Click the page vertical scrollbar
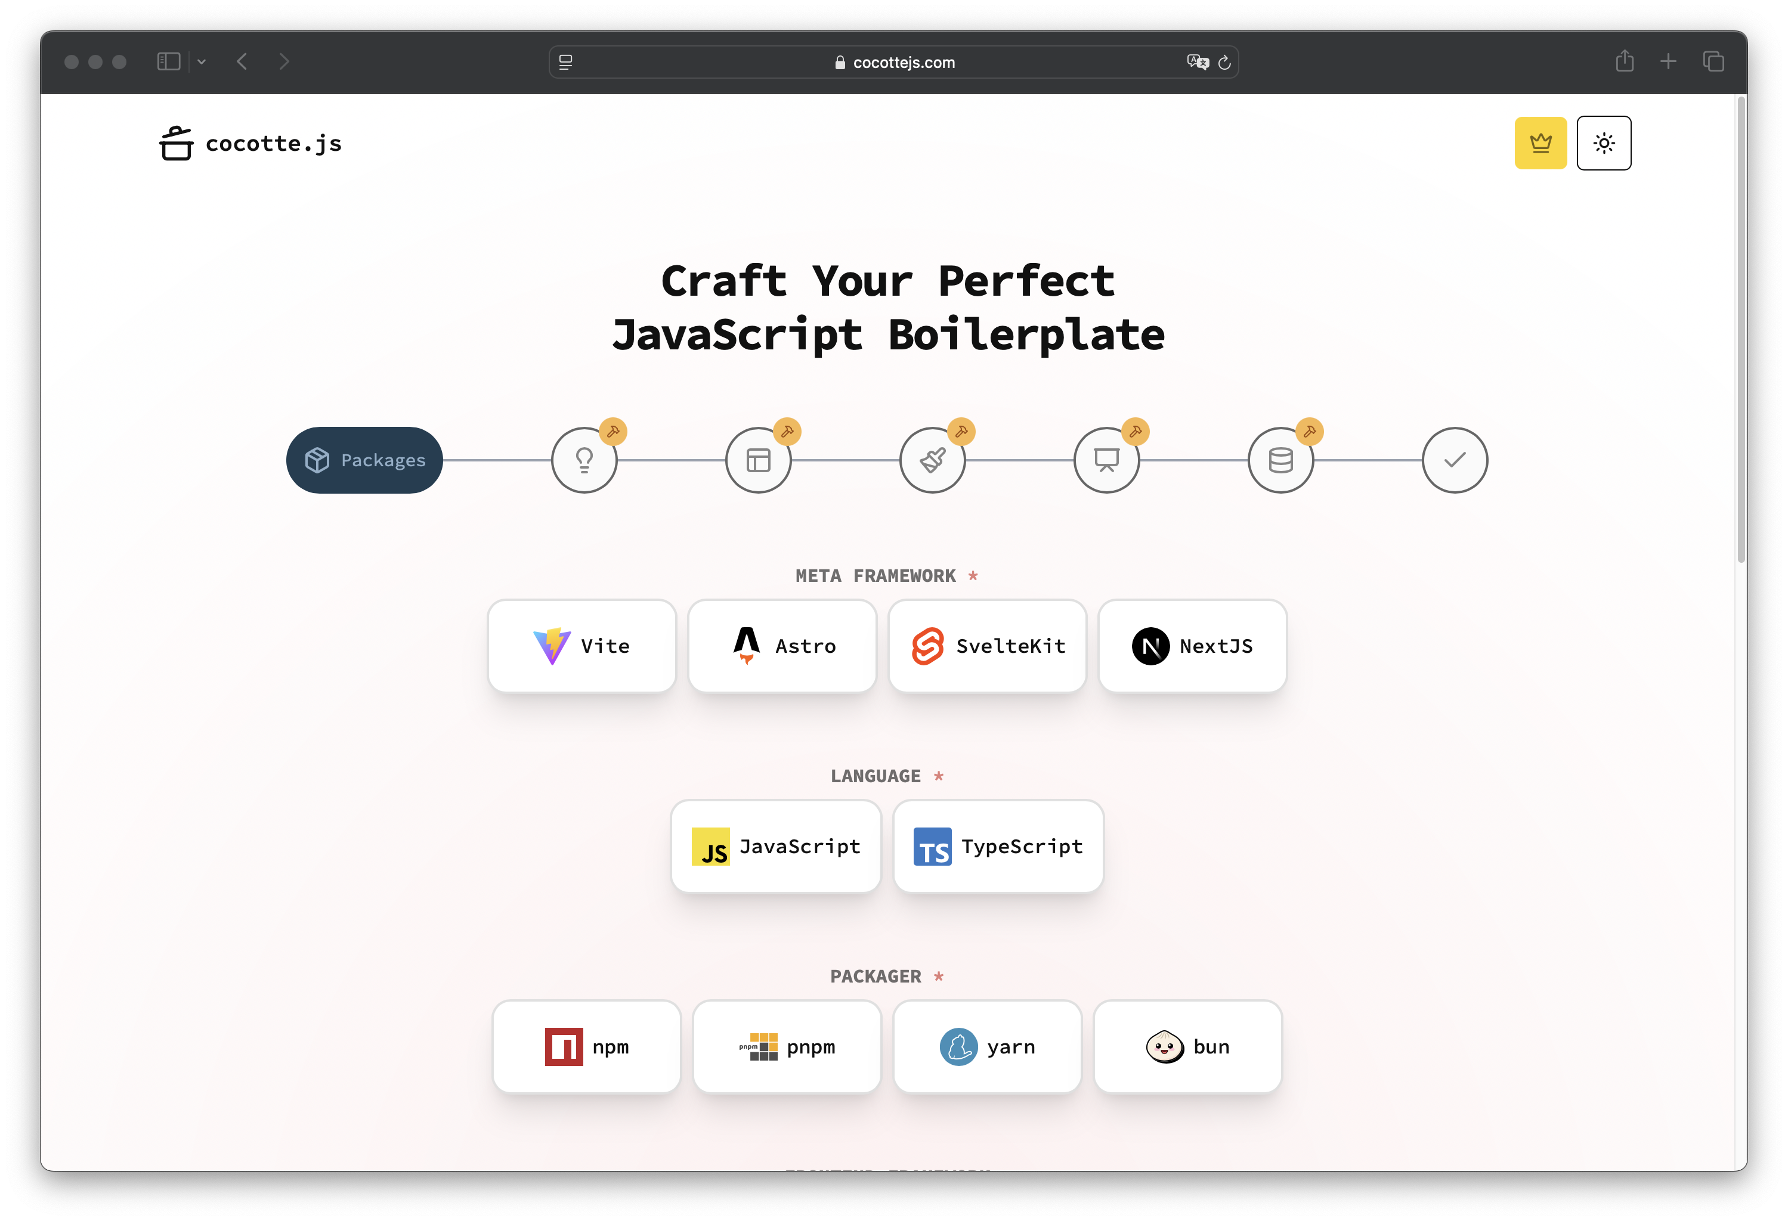The width and height of the screenshot is (1788, 1221). (1741, 331)
